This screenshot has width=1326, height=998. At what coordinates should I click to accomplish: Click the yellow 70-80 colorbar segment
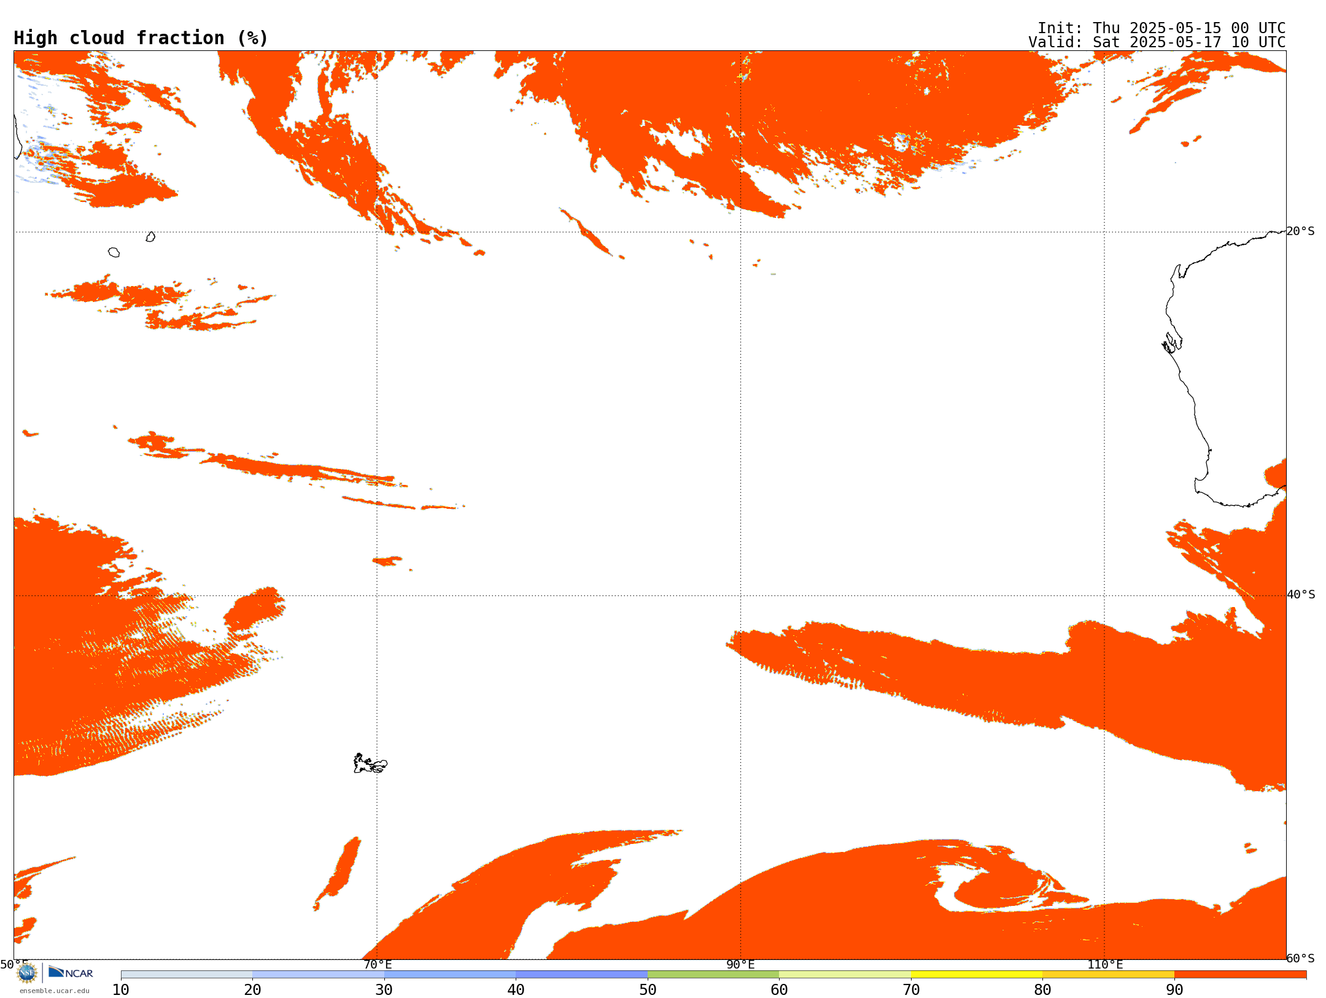tap(977, 975)
